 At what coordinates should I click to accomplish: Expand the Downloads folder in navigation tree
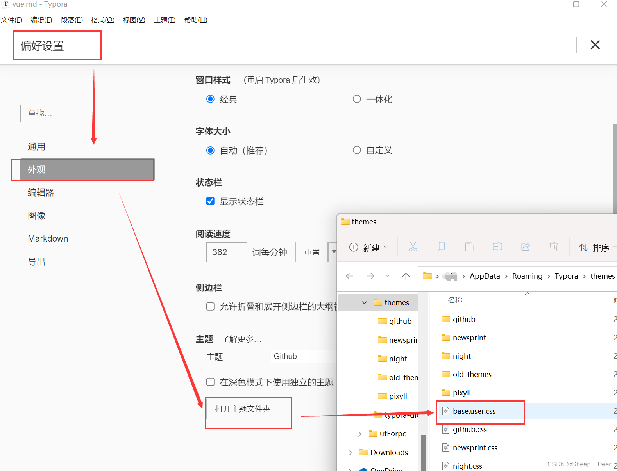[350, 453]
